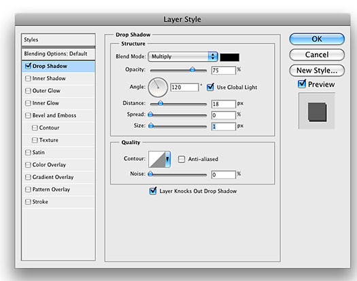Click the Cancel button
357x281 pixels.
pyautogui.click(x=317, y=54)
